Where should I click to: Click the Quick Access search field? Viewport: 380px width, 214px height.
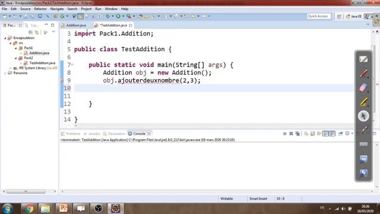318,16
